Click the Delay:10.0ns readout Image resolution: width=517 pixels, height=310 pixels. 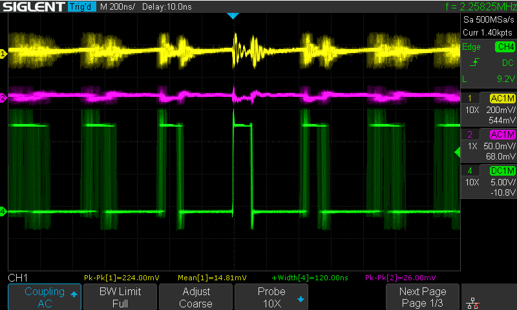pos(167,6)
